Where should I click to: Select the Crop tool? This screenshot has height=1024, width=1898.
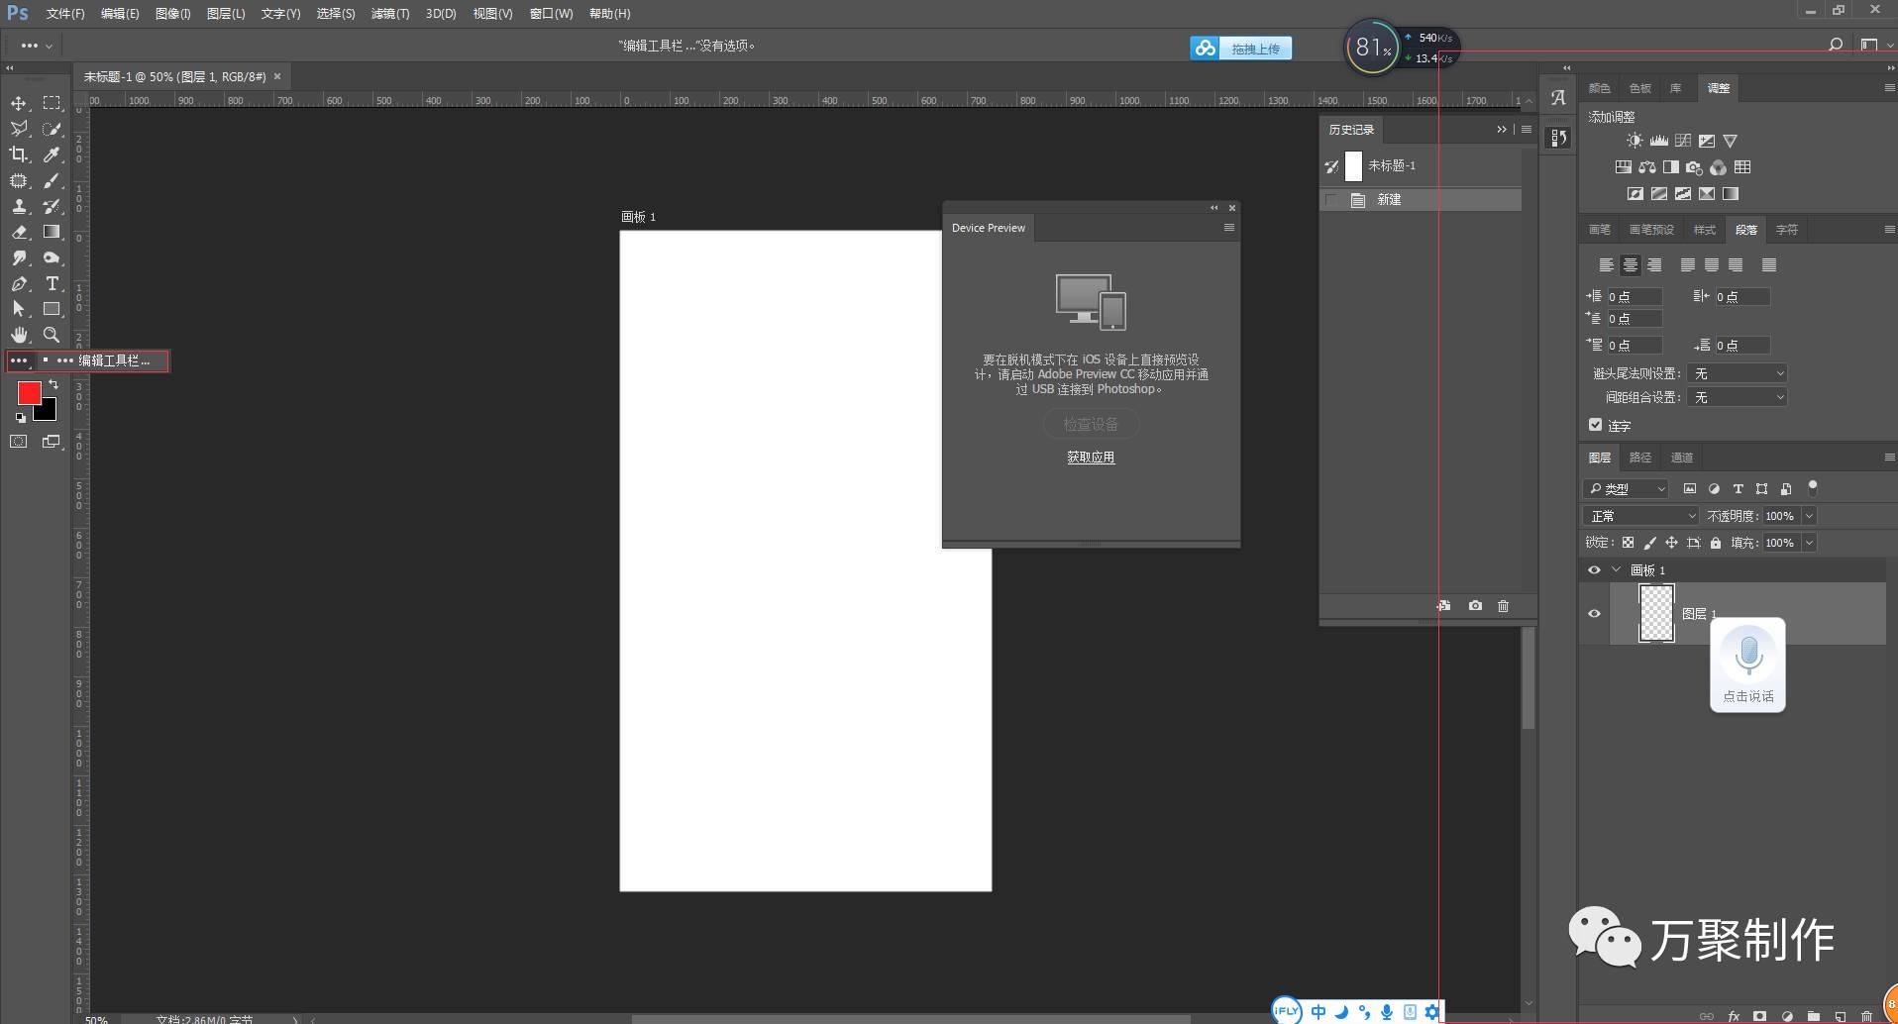coord(19,154)
